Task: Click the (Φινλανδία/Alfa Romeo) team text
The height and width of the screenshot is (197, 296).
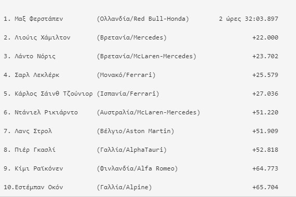Action: (137, 168)
